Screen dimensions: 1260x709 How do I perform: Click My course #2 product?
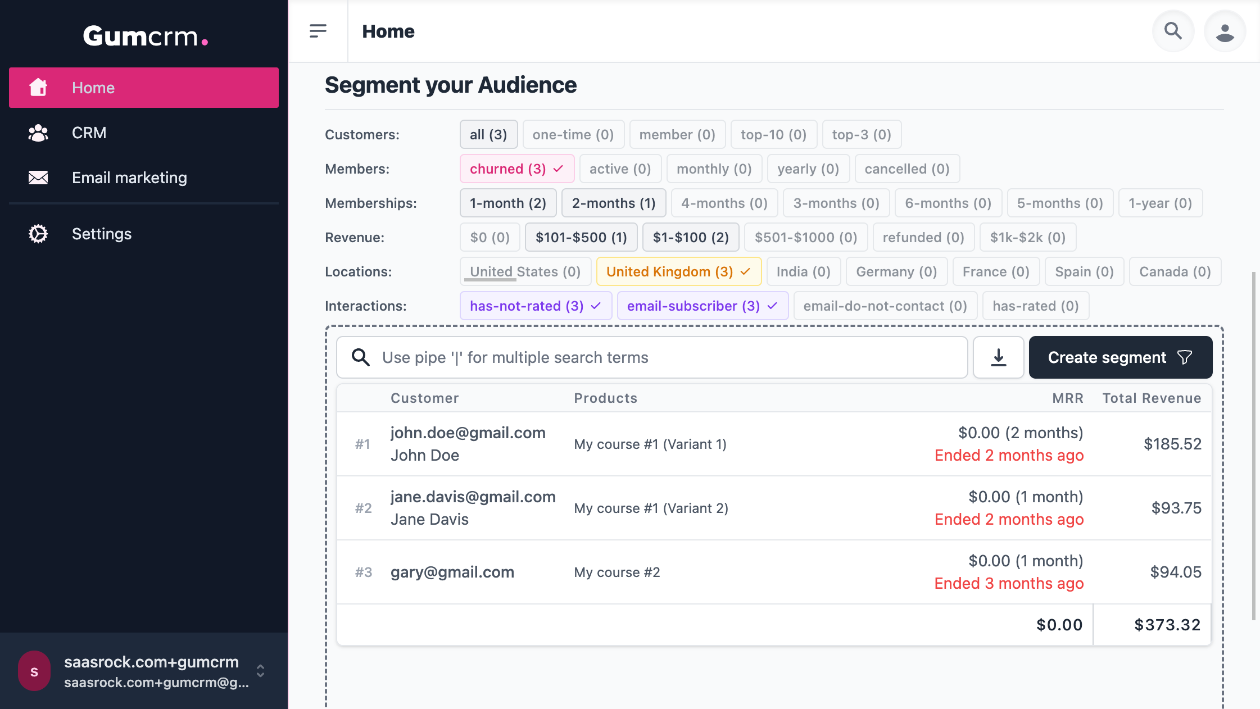coord(617,572)
